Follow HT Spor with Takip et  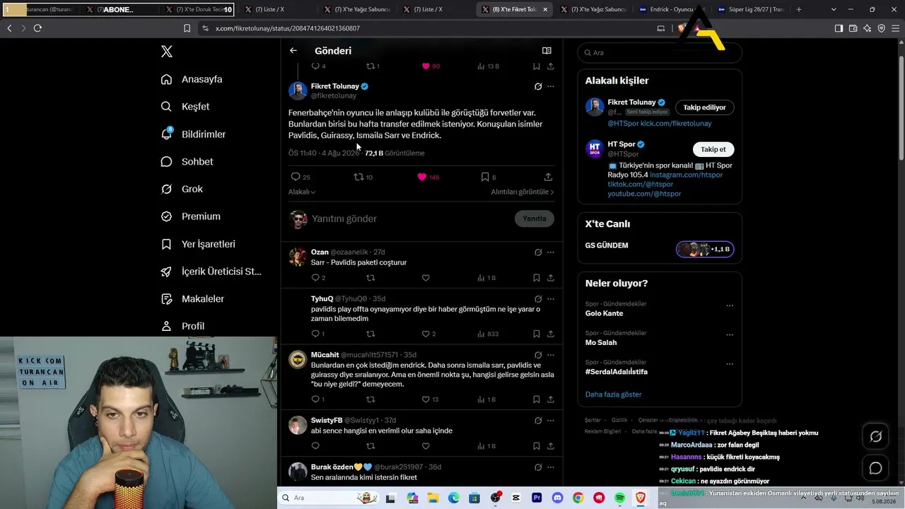tap(713, 149)
